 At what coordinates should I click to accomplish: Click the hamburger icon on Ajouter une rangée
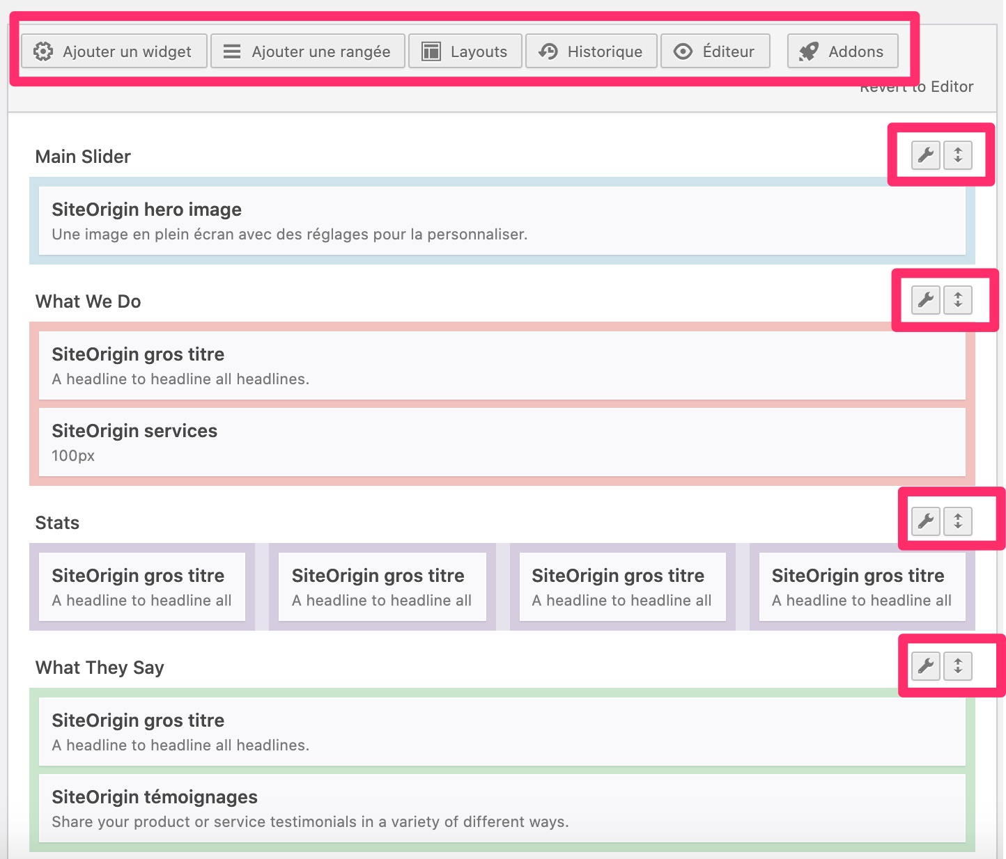[232, 51]
